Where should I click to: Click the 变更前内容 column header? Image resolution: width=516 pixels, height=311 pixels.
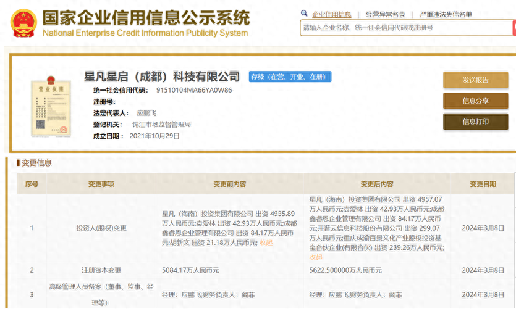point(230,184)
